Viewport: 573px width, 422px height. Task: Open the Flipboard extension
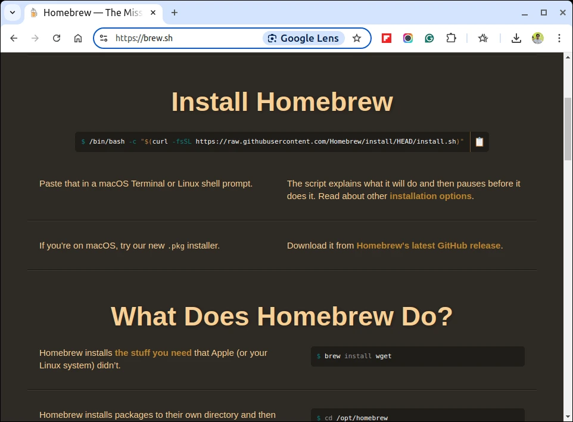(x=387, y=38)
